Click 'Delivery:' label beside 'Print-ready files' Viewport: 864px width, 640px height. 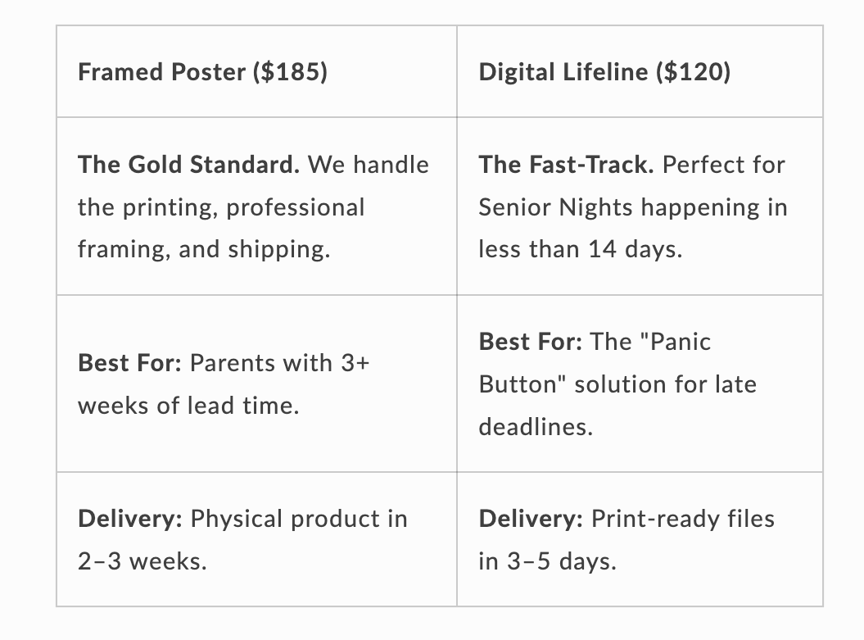click(532, 519)
